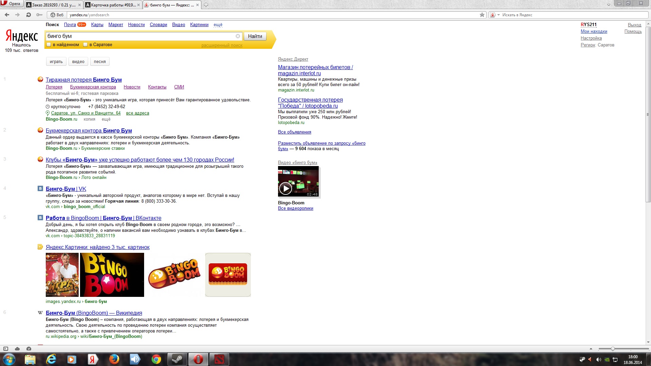
Task: Open Firefox from taskbar
Action: point(114,359)
